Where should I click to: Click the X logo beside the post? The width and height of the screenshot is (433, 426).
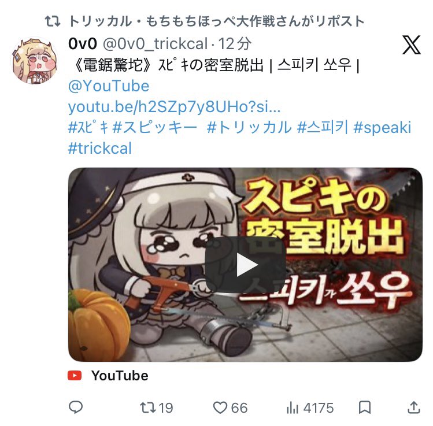411,45
